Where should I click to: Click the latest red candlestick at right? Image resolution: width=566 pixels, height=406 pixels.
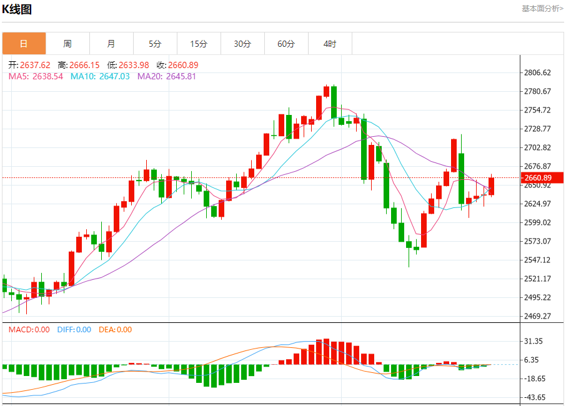(491, 186)
